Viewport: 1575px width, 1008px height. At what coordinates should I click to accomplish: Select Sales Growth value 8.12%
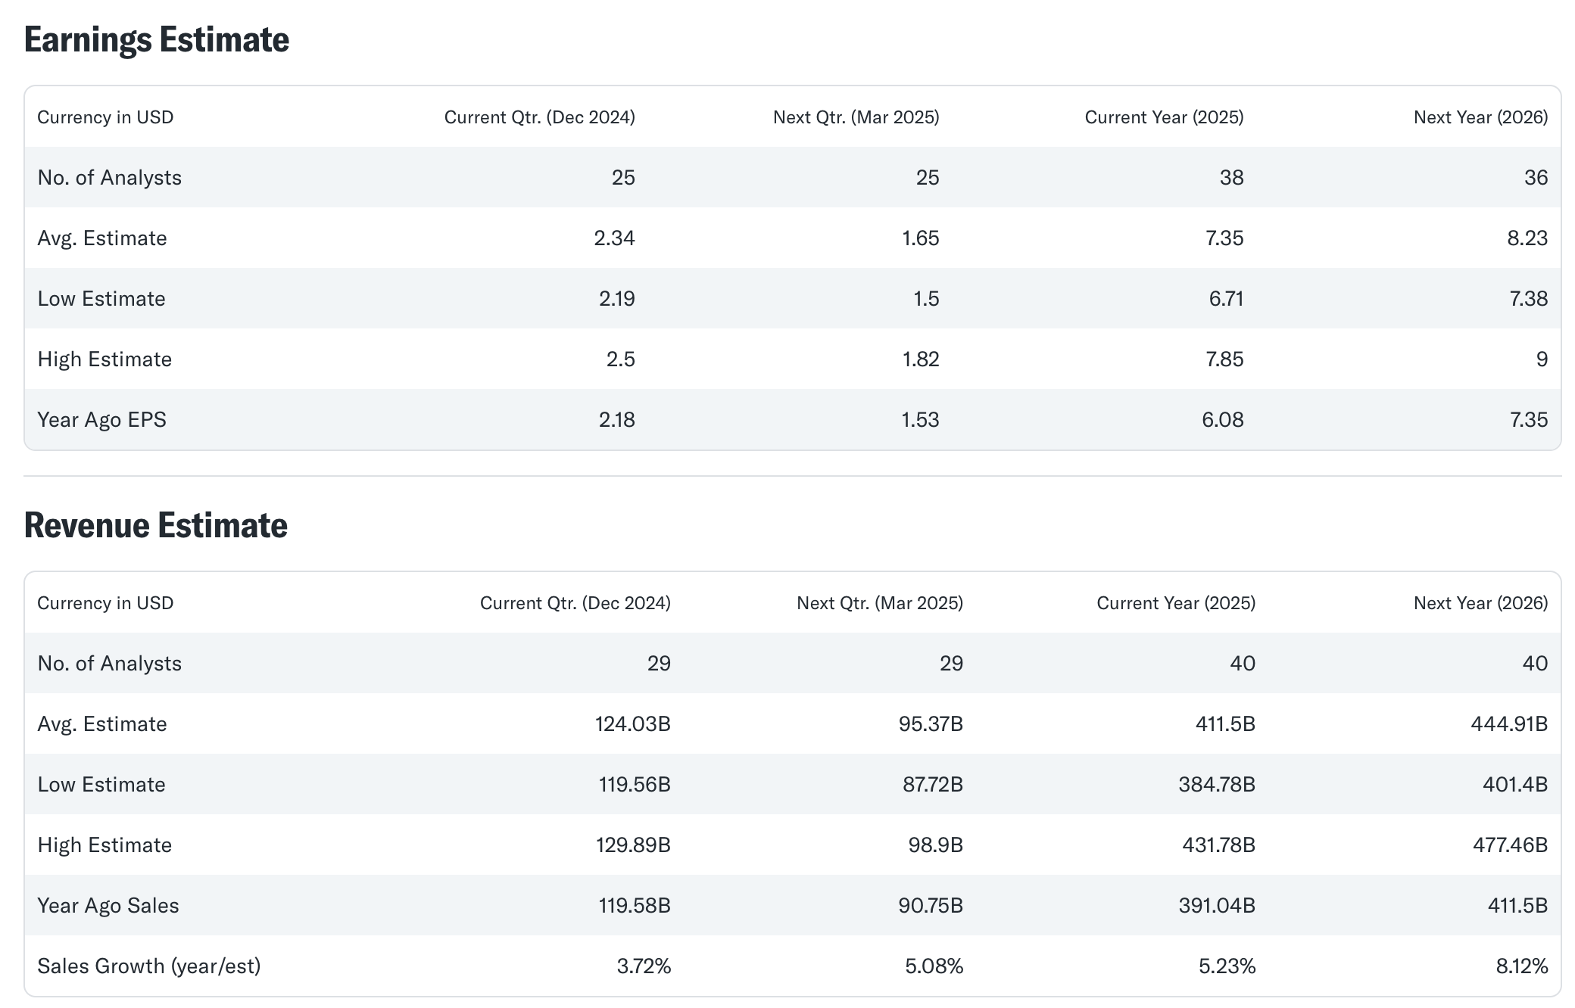point(1521,966)
